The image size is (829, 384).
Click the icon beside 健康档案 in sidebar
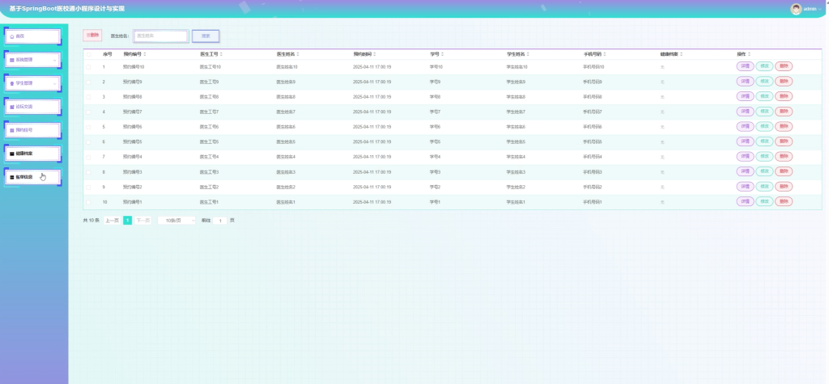point(12,154)
